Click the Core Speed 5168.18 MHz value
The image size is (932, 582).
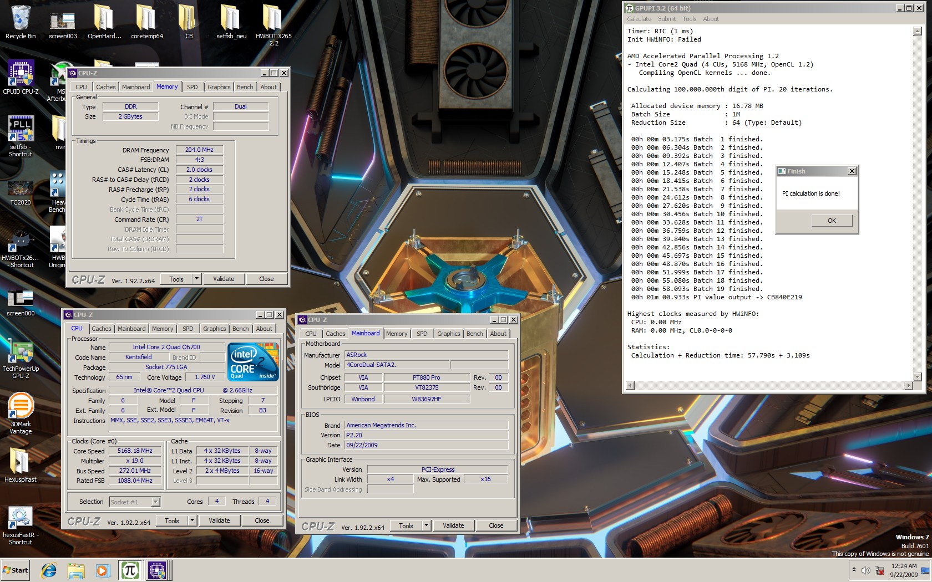point(135,451)
